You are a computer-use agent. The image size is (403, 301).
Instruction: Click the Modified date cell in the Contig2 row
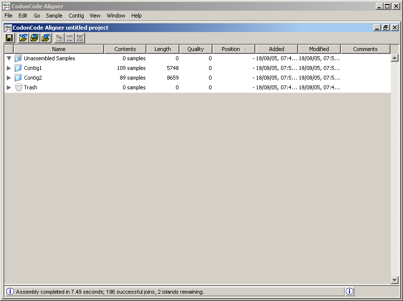pyautogui.click(x=319, y=78)
